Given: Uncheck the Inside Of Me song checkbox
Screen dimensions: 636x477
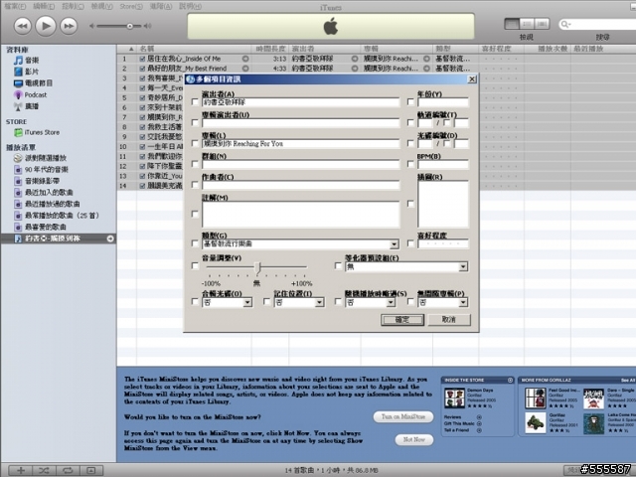Looking at the screenshot, I should 142,59.
